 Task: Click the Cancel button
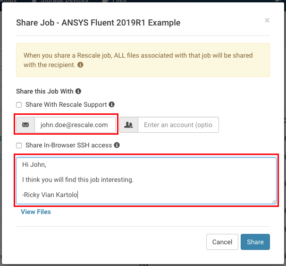222,242
